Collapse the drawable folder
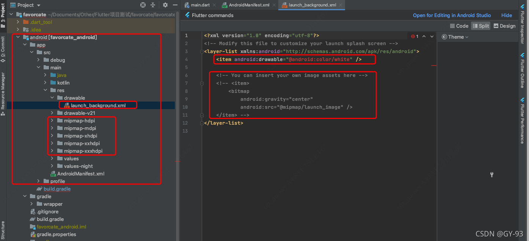Screen dimensions: 529x241 52,98
